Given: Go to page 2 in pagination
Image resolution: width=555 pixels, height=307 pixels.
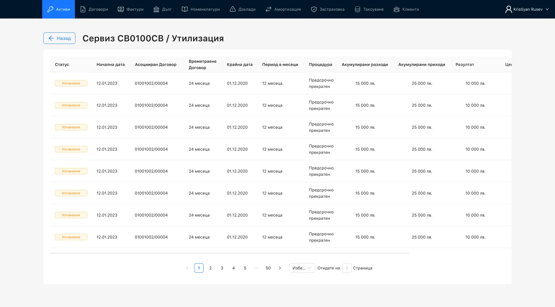Looking at the screenshot, I should click(x=210, y=268).
